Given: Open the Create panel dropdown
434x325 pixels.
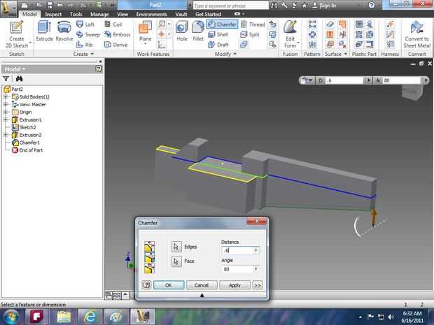Looking at the screenshot, I should (x=83, y=54).
